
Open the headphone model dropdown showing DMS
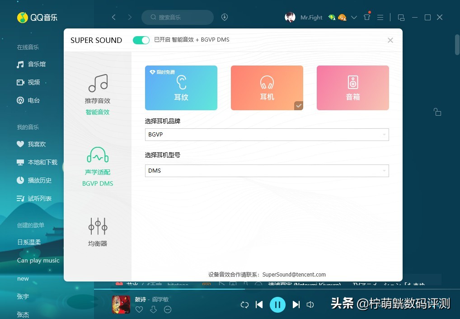pyautogui.click(x=267, y=170)
